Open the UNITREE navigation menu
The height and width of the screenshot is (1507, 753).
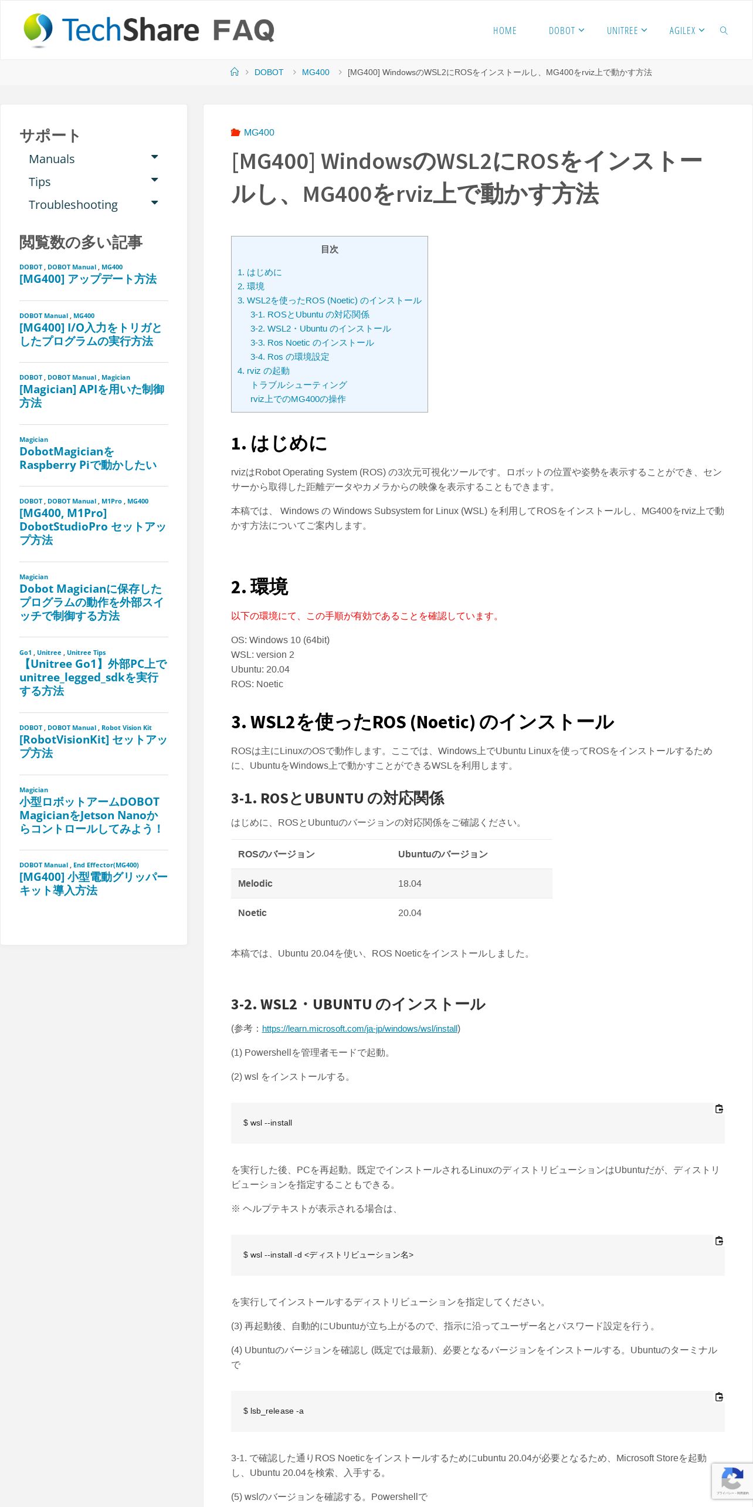pos(622,31)
